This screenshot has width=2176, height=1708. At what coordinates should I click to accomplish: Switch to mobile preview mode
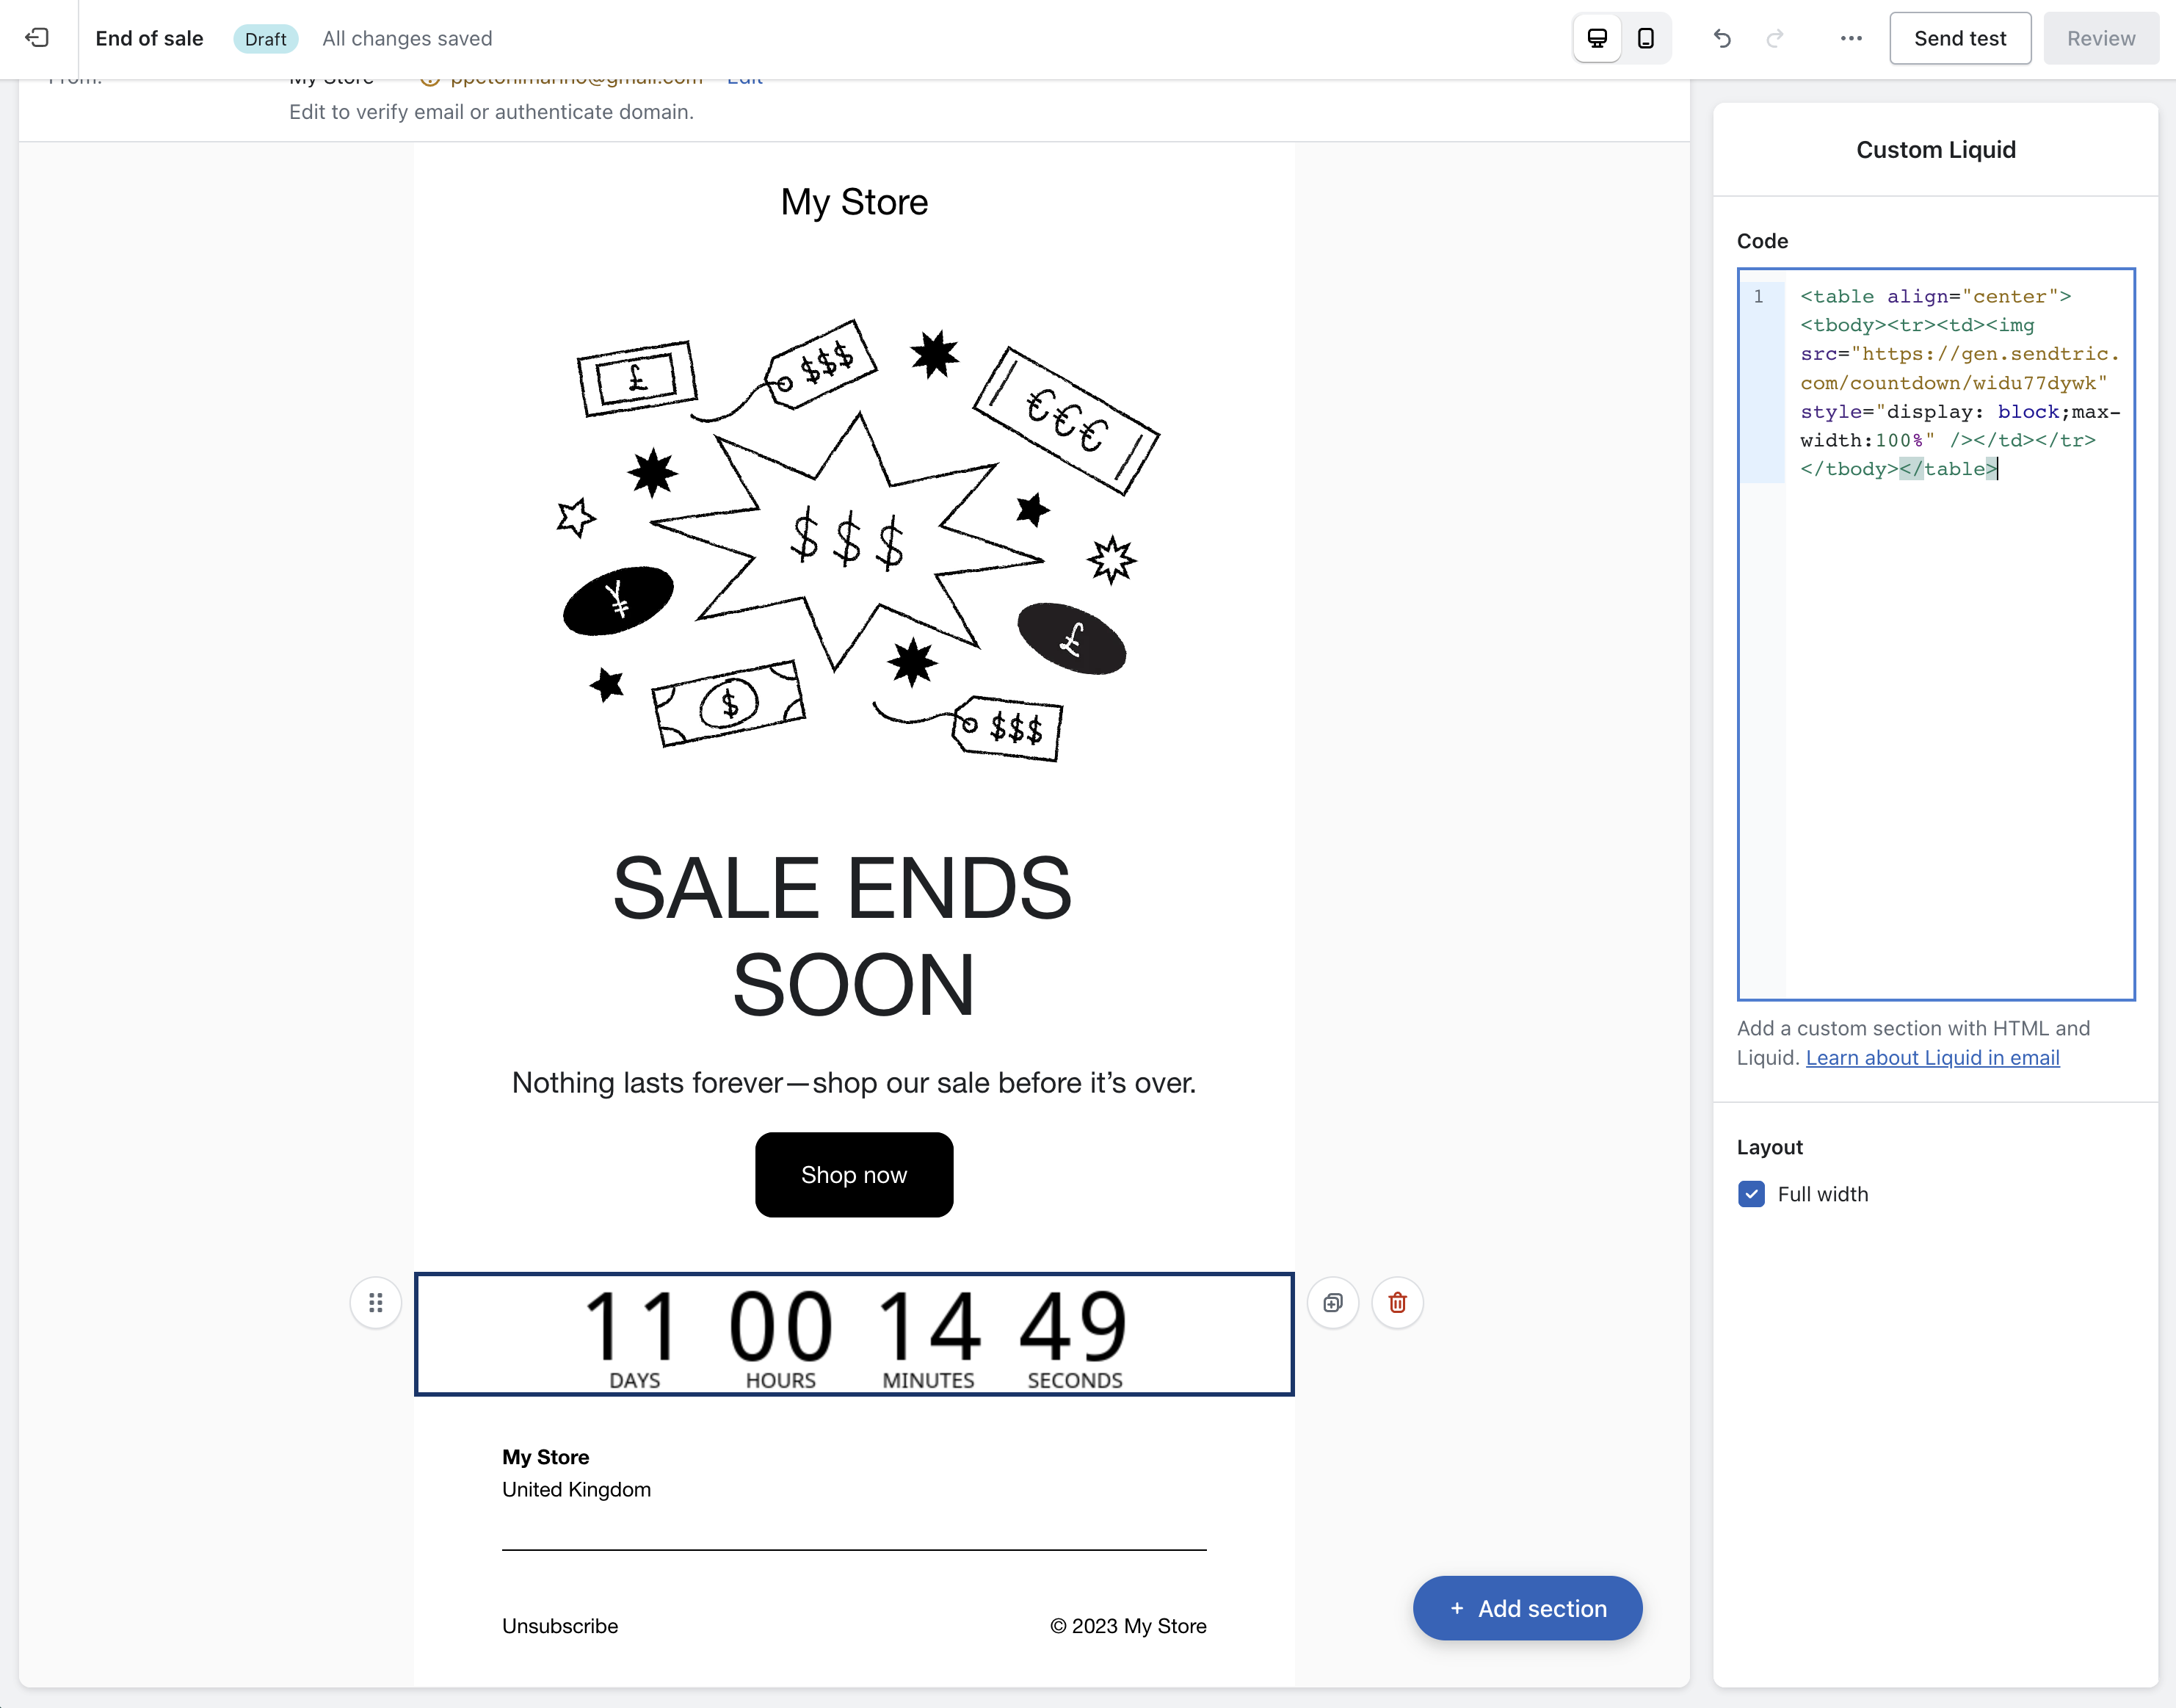point(1645,38)
